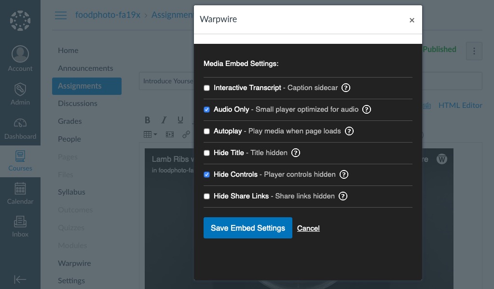Check the Hide Title checkbox
The image size is (494, 289).
click(x=206, y=153)
